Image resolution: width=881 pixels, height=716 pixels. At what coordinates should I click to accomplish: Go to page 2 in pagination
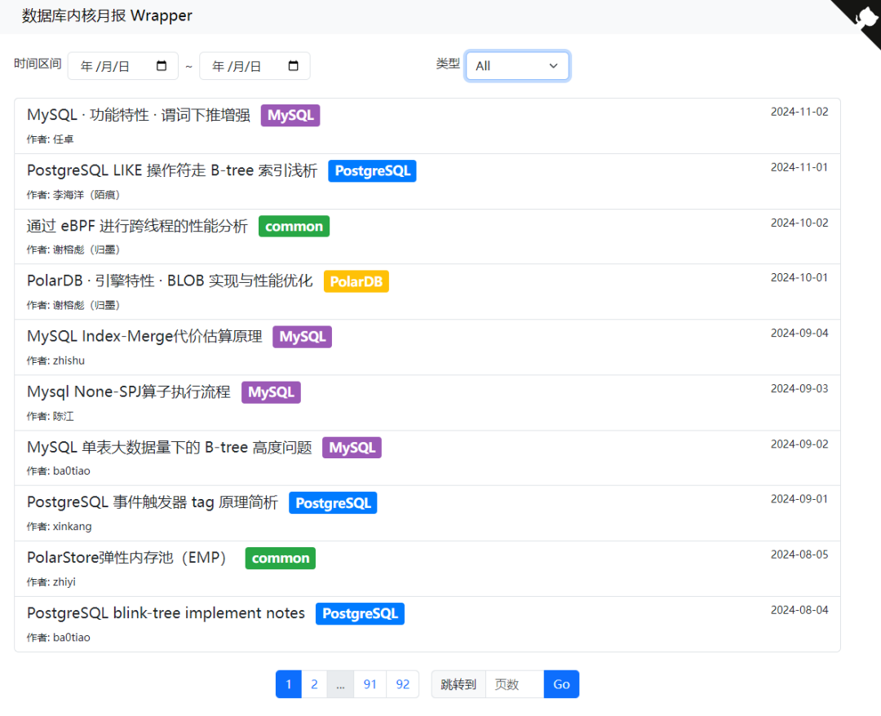click(x=314, y=684)
